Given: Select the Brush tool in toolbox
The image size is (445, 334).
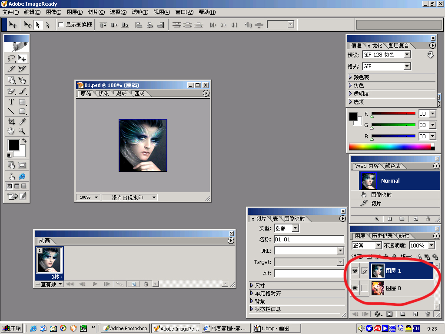Looking at the screenshot, I should 22,91.
